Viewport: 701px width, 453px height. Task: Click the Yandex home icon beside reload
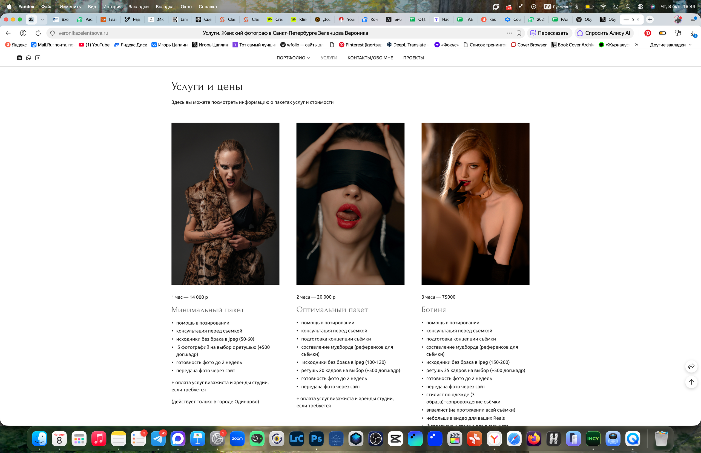23,33
